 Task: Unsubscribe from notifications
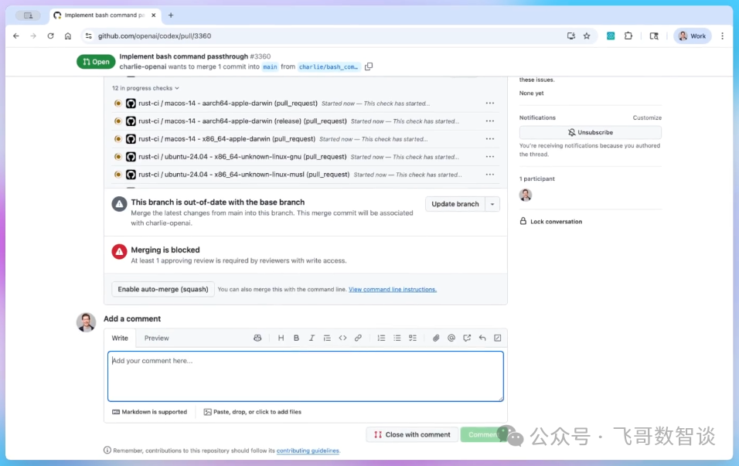click(590, 132)
